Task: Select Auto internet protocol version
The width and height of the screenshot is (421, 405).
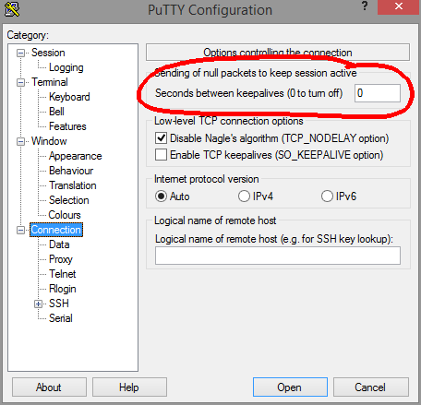Action: (161, 197)
